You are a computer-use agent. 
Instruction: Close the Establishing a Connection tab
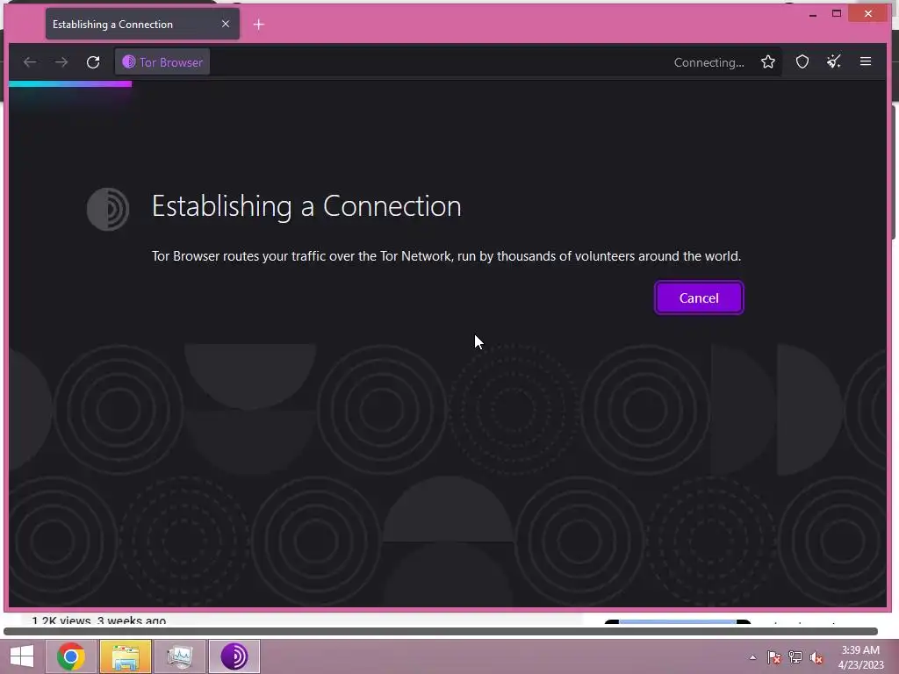coord(226,24)
